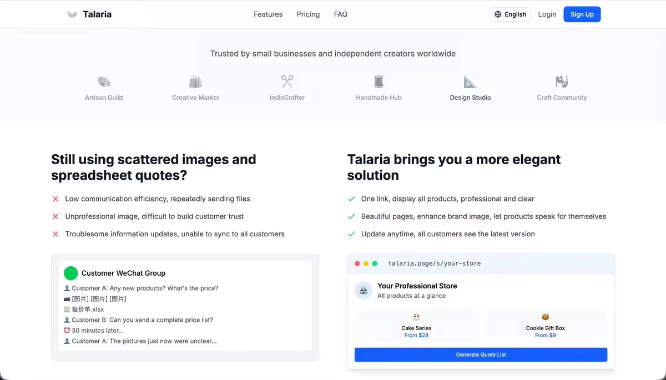The width and height of the screenshot is (666, 380).
Task: Click the "Trusted by small businesses" heading
Action: [x=333, y=54]
